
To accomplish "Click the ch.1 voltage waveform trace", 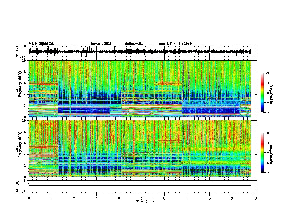I will coord(140,52).
